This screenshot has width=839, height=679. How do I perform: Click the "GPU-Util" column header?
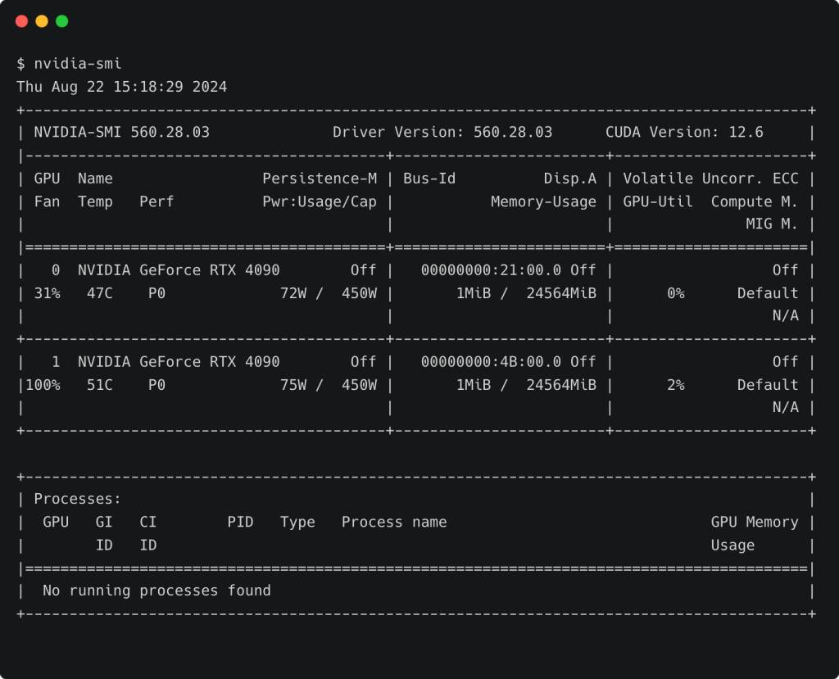tap(658, 201)
